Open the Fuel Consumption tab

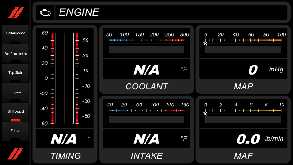pyautogui.click(x=16, y=54)
